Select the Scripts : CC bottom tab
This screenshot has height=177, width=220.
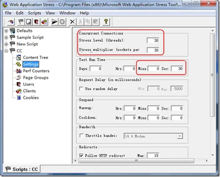point(21,169)
